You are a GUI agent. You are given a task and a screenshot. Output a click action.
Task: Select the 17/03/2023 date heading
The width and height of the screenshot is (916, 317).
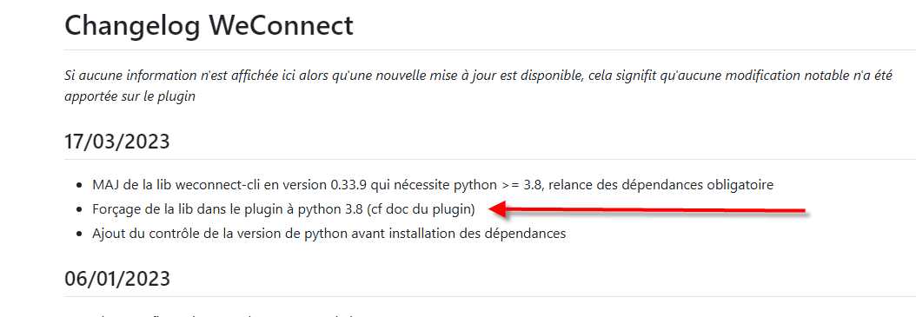(116, 142)
